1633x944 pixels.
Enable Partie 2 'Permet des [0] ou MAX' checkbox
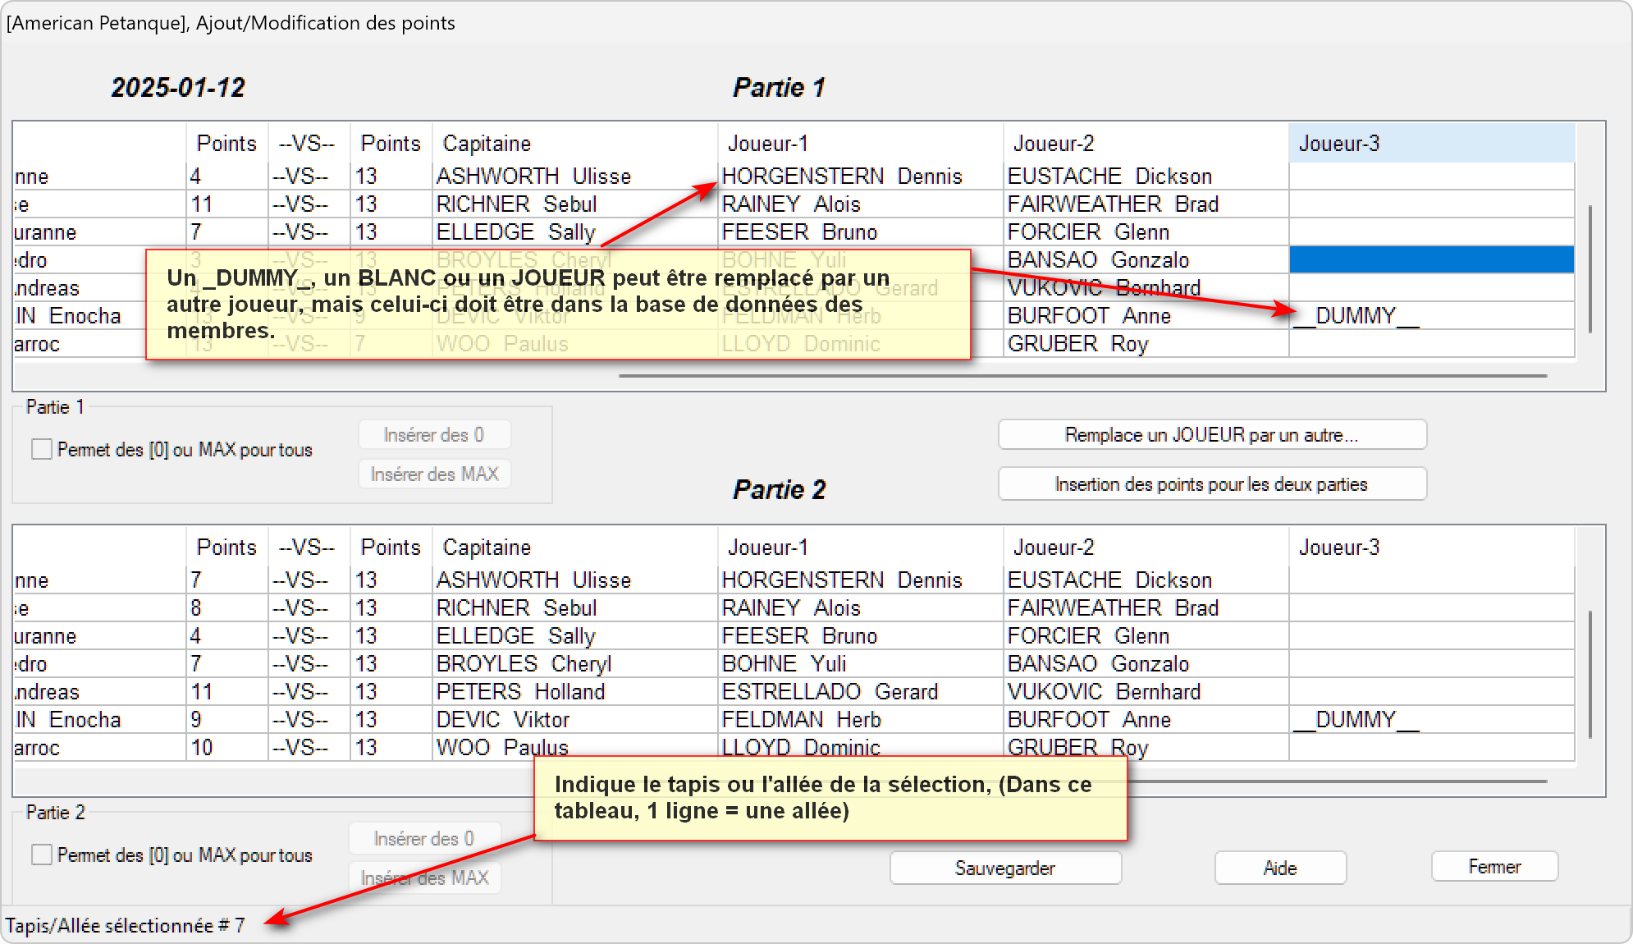(x=42, y=855)
